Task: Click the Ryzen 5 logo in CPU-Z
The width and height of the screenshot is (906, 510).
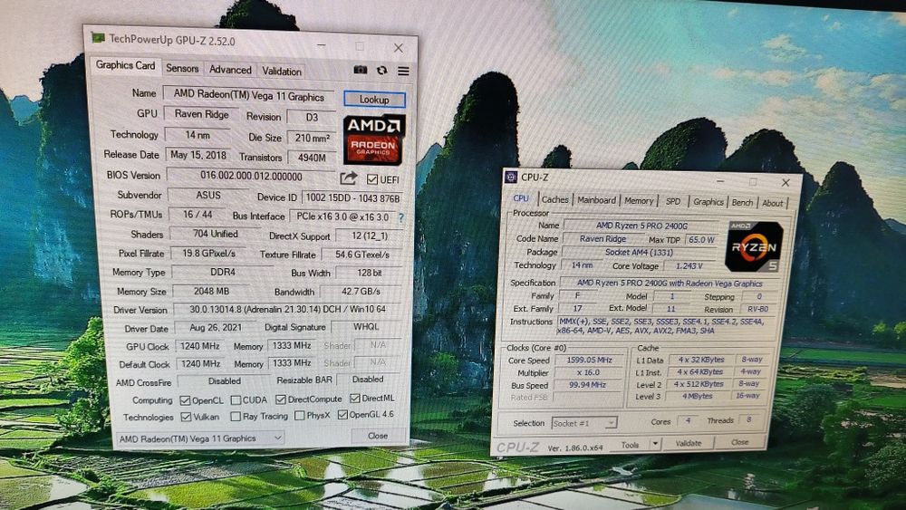Action: click(754, 246)
